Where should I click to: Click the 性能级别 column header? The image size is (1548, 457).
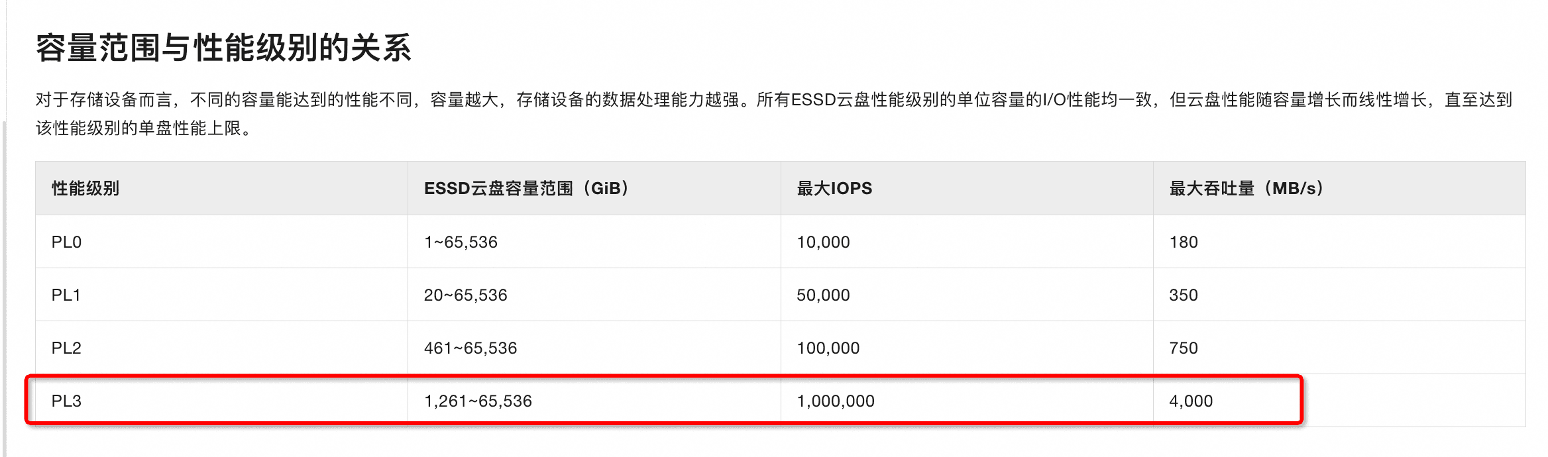tap(85, 189)
